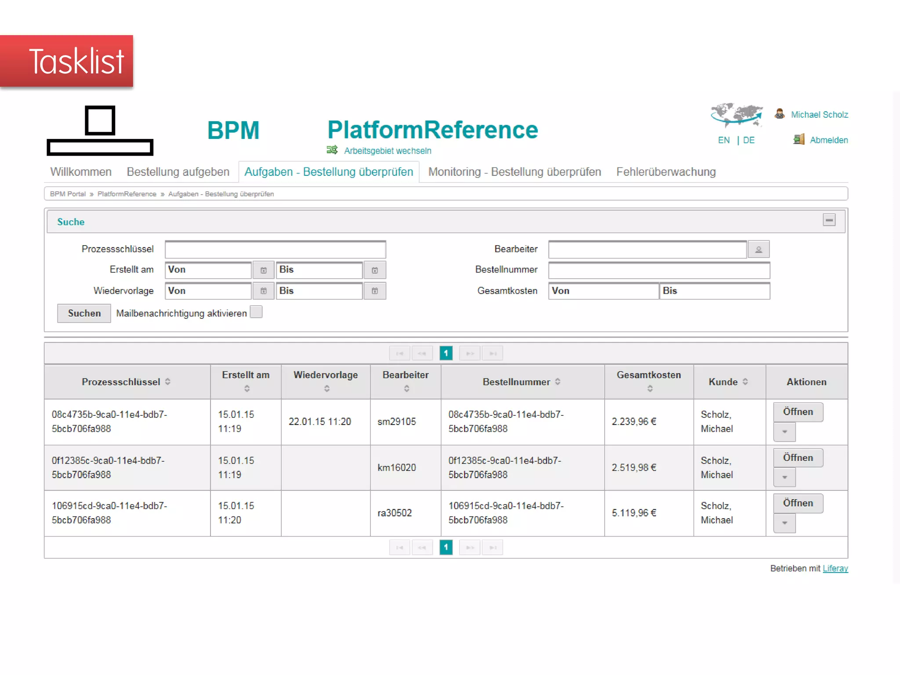Expand actions dropdown for the sm29105 row
This screenshot has height=675, width=900.
[x=784, y=432]
